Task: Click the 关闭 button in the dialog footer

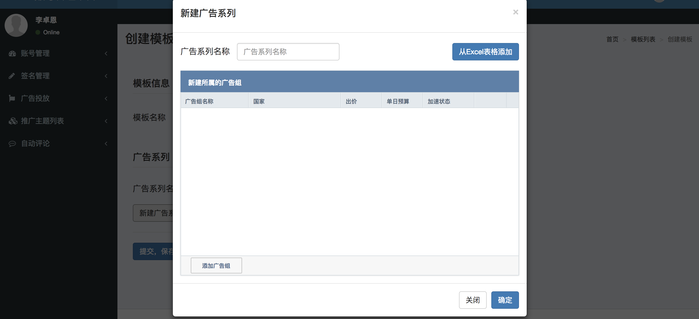Action: tap(472, 300)
